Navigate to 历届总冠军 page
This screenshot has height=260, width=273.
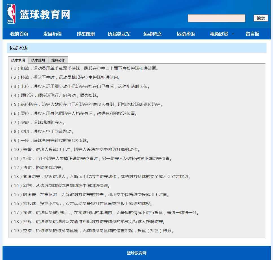coord(119,34)
